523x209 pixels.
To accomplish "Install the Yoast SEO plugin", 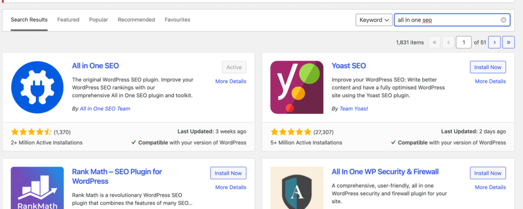I will [x=488, y=67].
